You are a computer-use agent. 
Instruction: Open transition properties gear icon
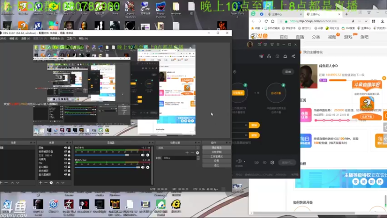pyautogui.click(x=197, y=153)
